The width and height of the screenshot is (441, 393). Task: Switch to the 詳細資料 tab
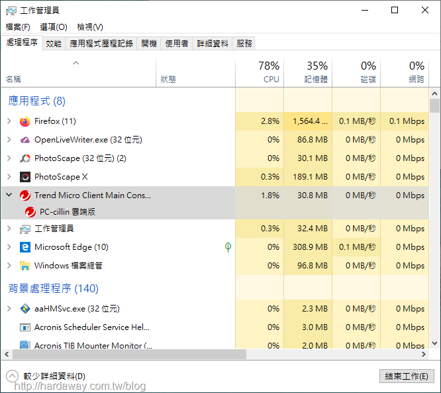pos(213,44)
